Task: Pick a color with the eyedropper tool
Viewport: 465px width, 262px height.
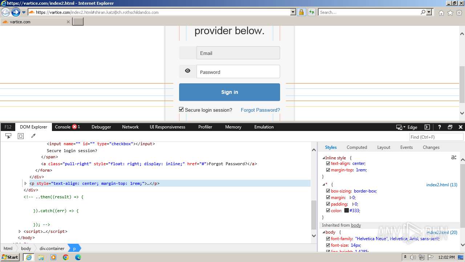Action: point(33,136)
